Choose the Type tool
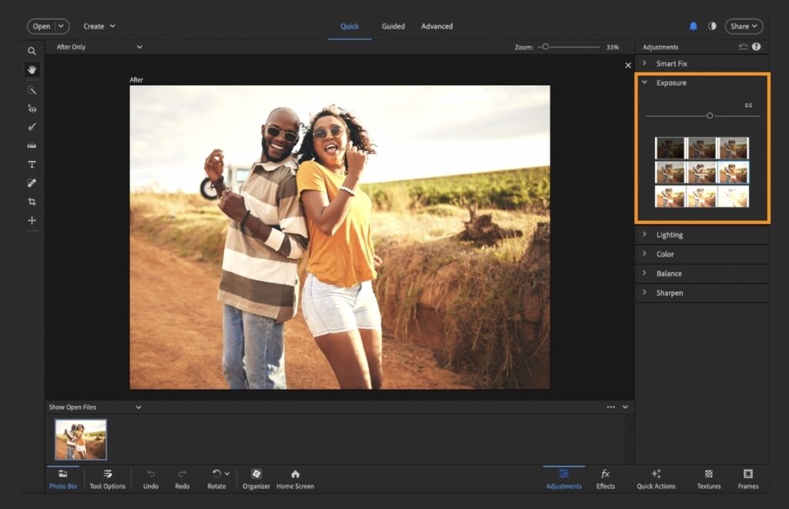This screenshot has width=789, height=509. click(x=32, y=164)
